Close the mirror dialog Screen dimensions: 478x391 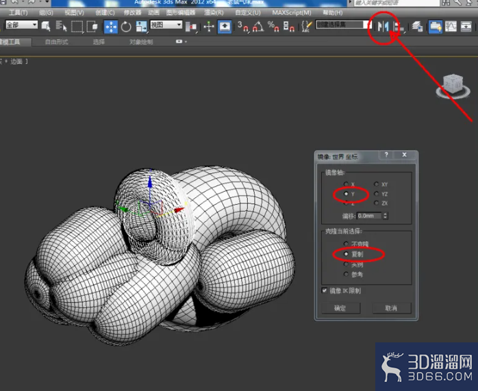pos(405,155)
